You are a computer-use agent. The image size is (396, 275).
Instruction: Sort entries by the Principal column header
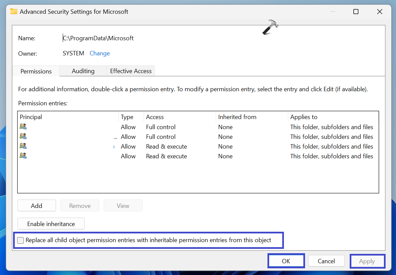31,117
